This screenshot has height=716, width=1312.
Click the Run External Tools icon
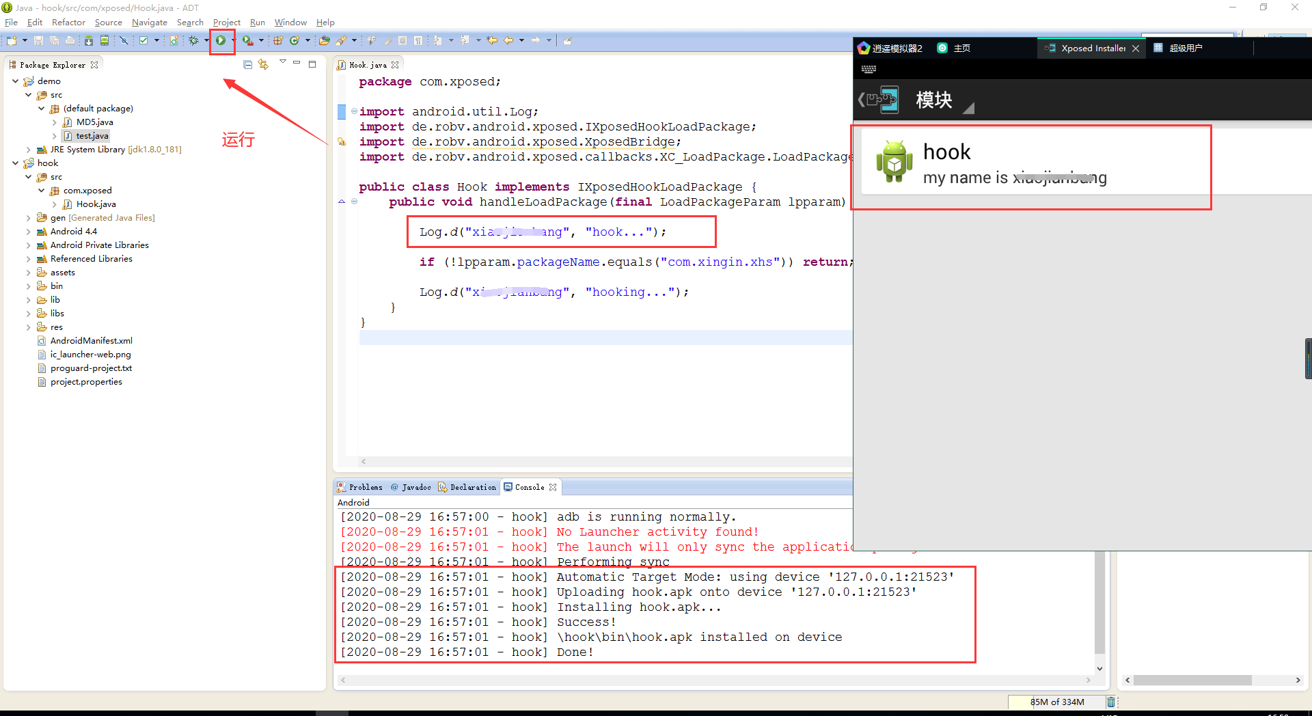coord(248,41)
